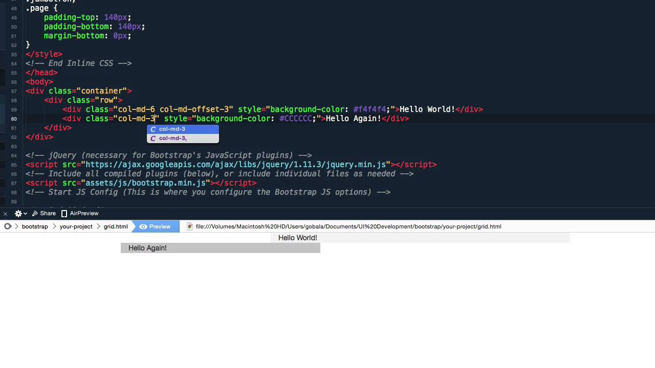The image size is (655, 368).
Task: Click line number 60 in gutter
Action: (x=14, y=119)
